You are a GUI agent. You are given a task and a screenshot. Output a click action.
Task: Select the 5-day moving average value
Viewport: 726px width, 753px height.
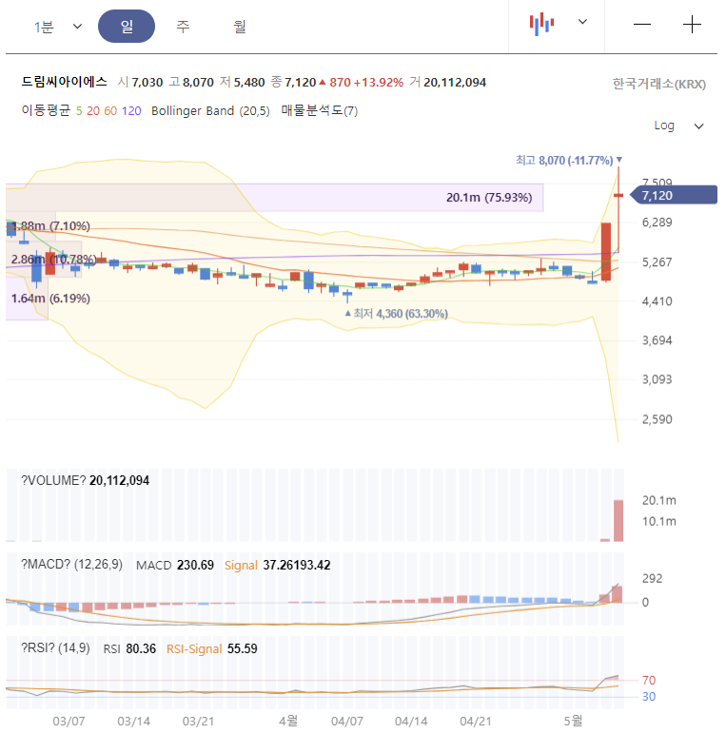[x=79, y=111]
